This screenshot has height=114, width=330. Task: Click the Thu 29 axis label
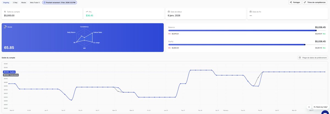(x=200, y=110)
